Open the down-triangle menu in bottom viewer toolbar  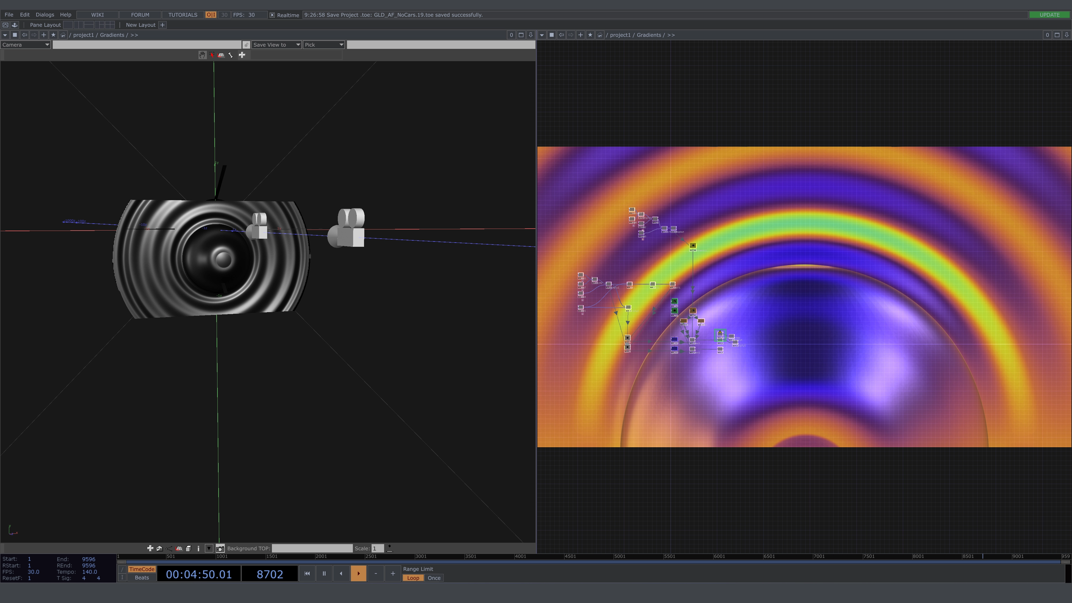209,549
